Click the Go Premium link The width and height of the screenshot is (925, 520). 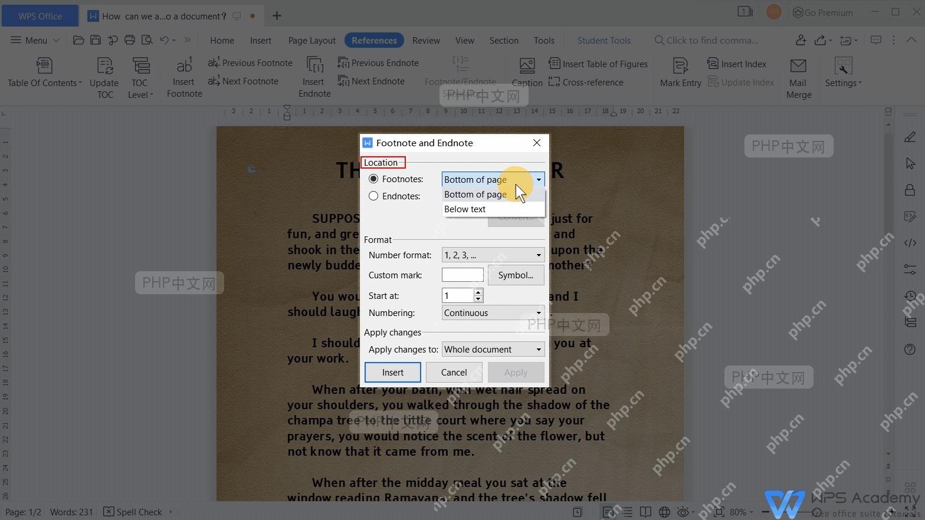point(824,12)
